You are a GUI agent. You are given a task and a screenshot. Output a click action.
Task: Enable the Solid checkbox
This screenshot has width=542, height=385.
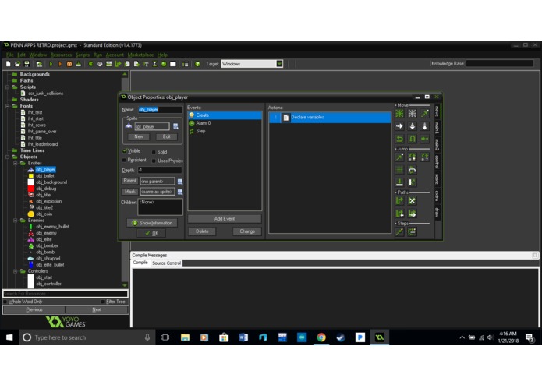154,152
